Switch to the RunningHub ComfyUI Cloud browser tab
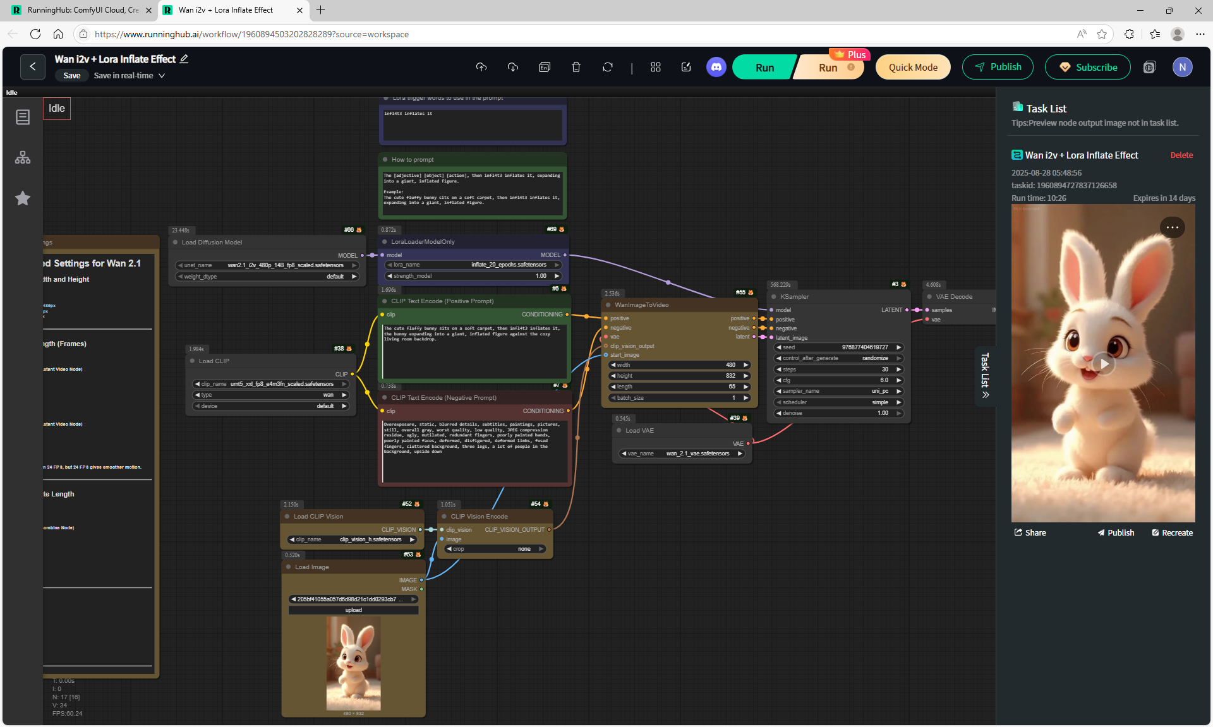The height and width of the screenshot is (727, 1213). pyautogui.click(x=82, y=10)
